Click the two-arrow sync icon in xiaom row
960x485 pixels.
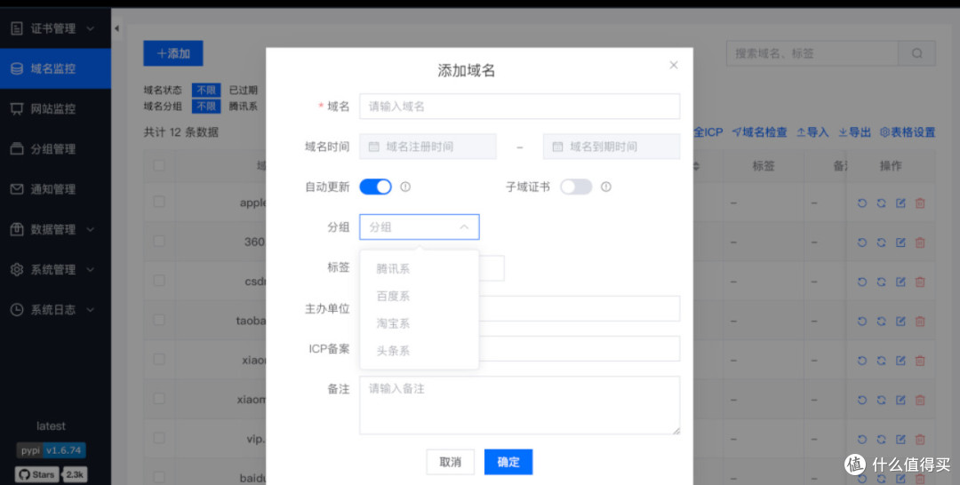[881, 400]
